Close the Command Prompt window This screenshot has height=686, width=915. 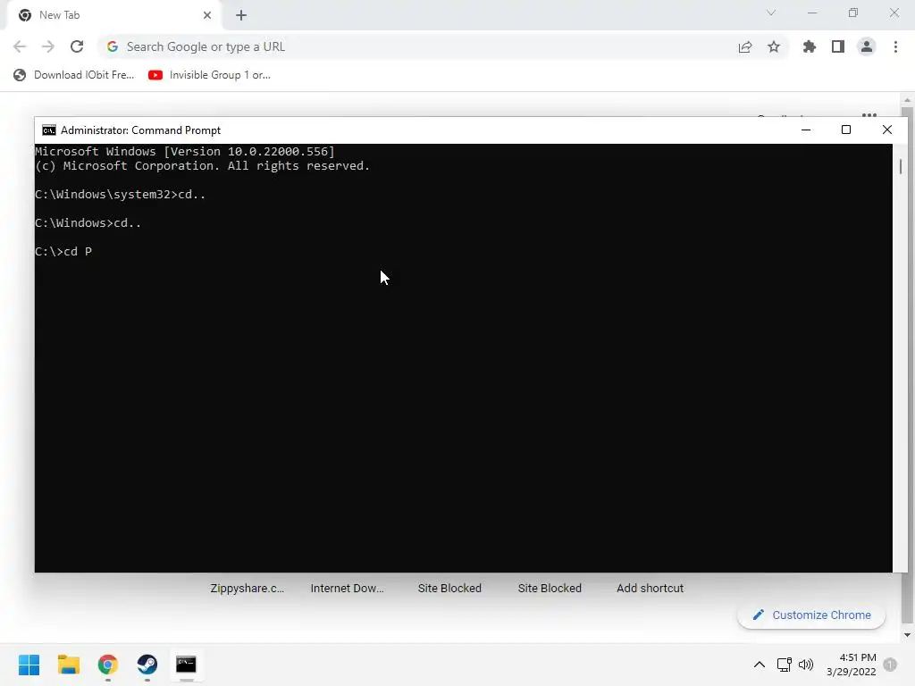(x=887, y=130)
